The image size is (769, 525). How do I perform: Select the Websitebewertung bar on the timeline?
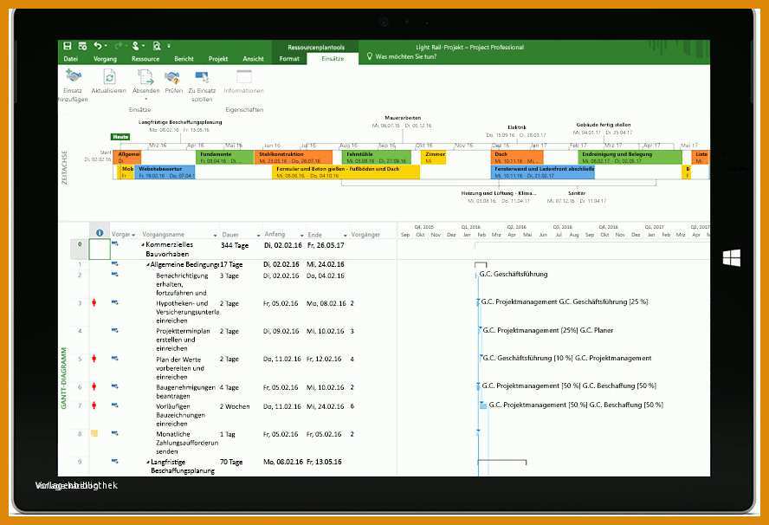[x=165, y=172]
